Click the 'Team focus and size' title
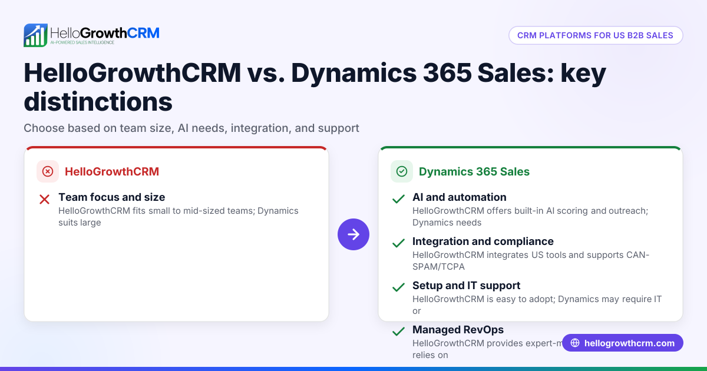This screenshot has width=707, height=371. [112, 197]
